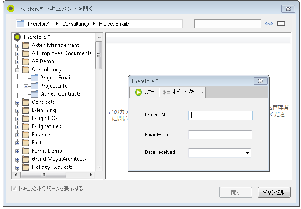This screenshot has width=301, height=209.
Task: Open the Date received dropdown
Action: [247, 153]
